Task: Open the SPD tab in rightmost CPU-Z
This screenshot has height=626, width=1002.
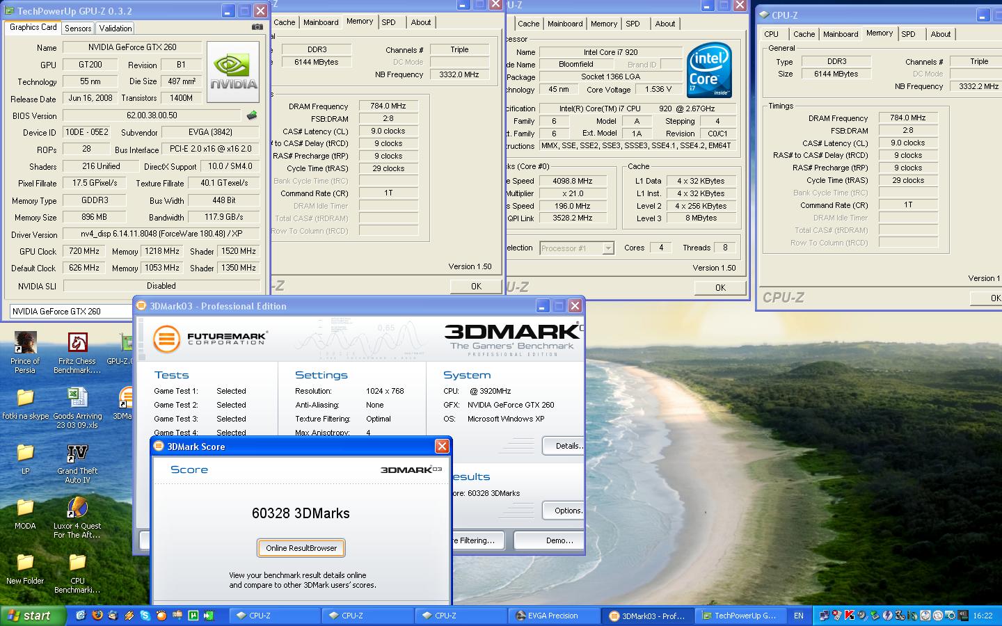Action: click(x=908, y=34)
